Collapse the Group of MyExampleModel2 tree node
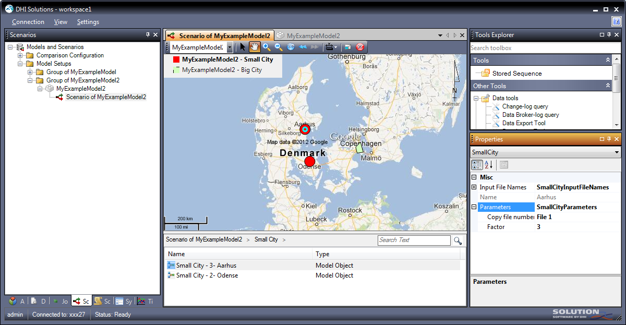 [x=30, y=80]
